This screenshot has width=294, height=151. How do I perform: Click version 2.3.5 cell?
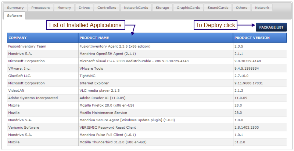(260, 46)
